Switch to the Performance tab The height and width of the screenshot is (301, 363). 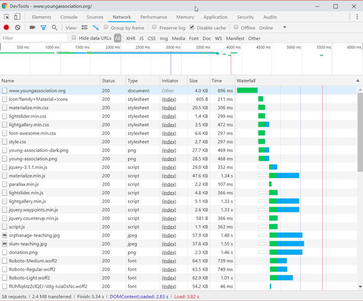pos(154,17)
